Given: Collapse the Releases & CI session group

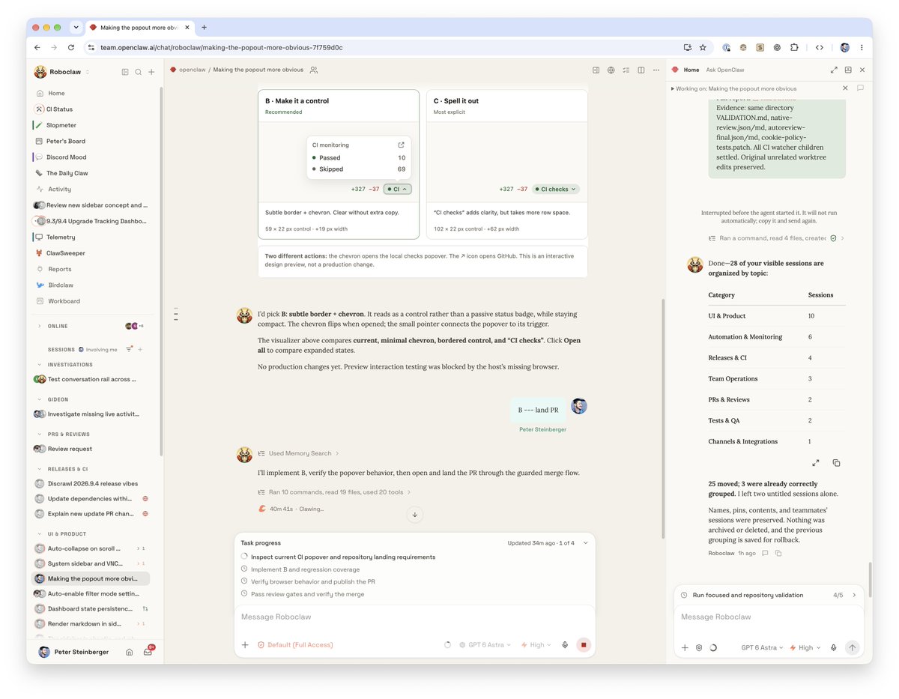Looking at the screenshot, I should coord(39,469).
